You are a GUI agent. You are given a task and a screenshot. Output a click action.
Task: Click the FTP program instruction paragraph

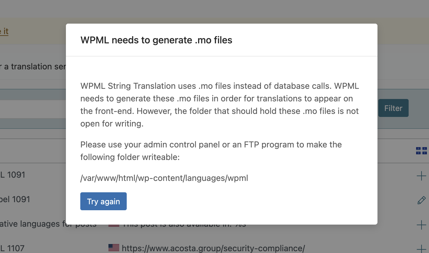(211, 151)
